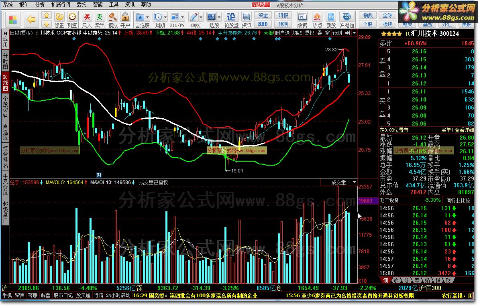The image size is (479, 306).
Task: Click the colorful home grid icon
Action: 13,20
